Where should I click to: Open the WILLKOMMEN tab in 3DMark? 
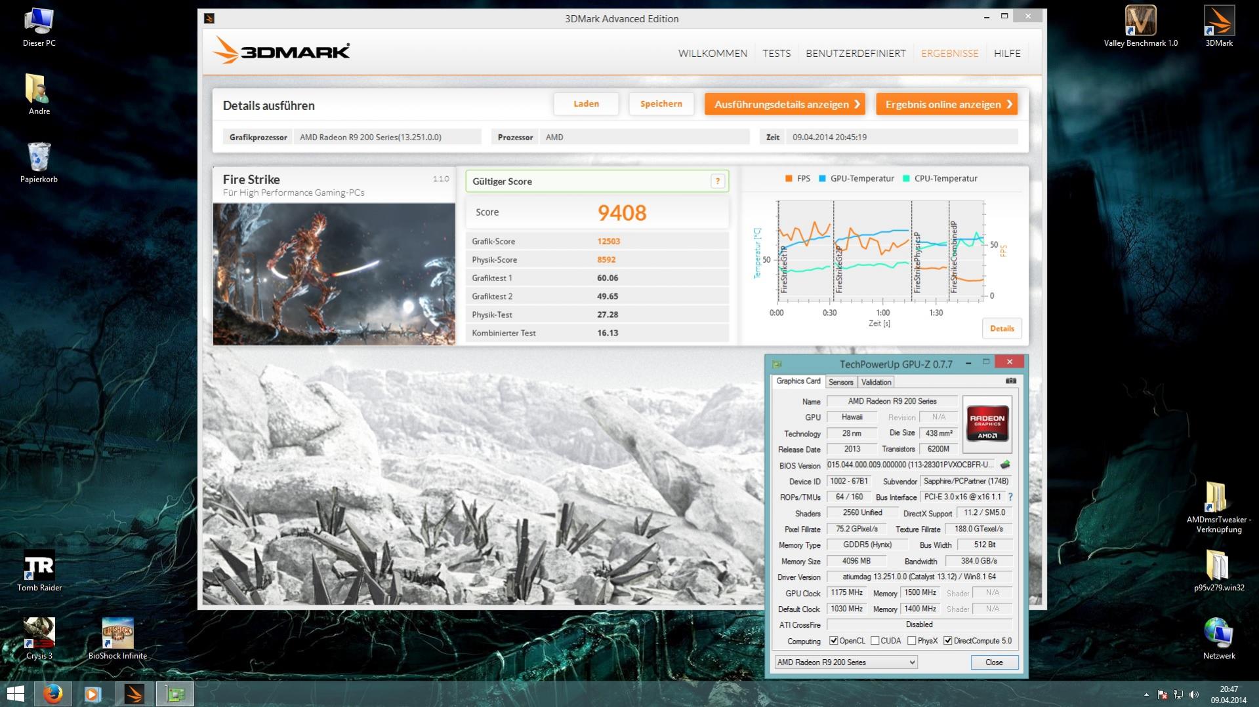coord(712,54)
